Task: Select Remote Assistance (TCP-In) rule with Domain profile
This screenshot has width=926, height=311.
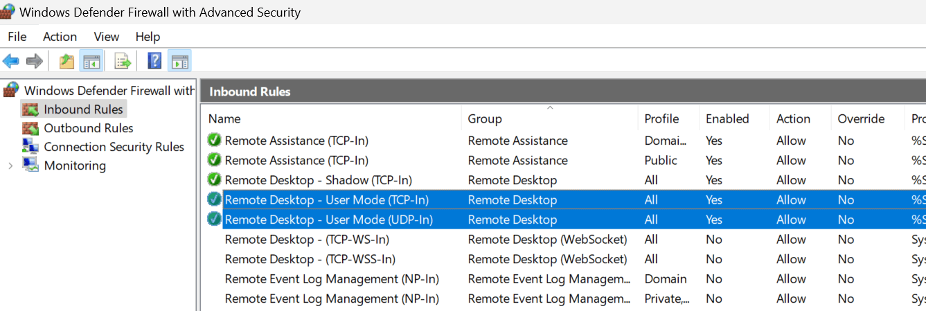Action: [296, 141]
